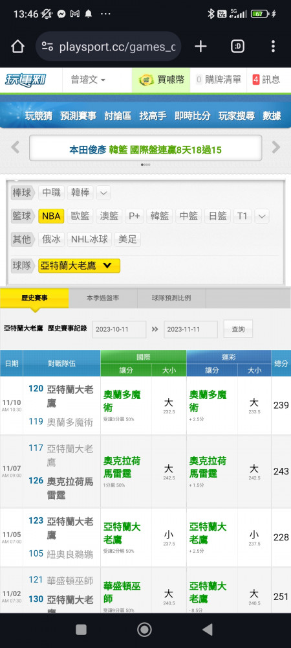Switch to 本季過盤率 tab
The height and width of the screenshot is (648, 291).
tap(103, 298)
